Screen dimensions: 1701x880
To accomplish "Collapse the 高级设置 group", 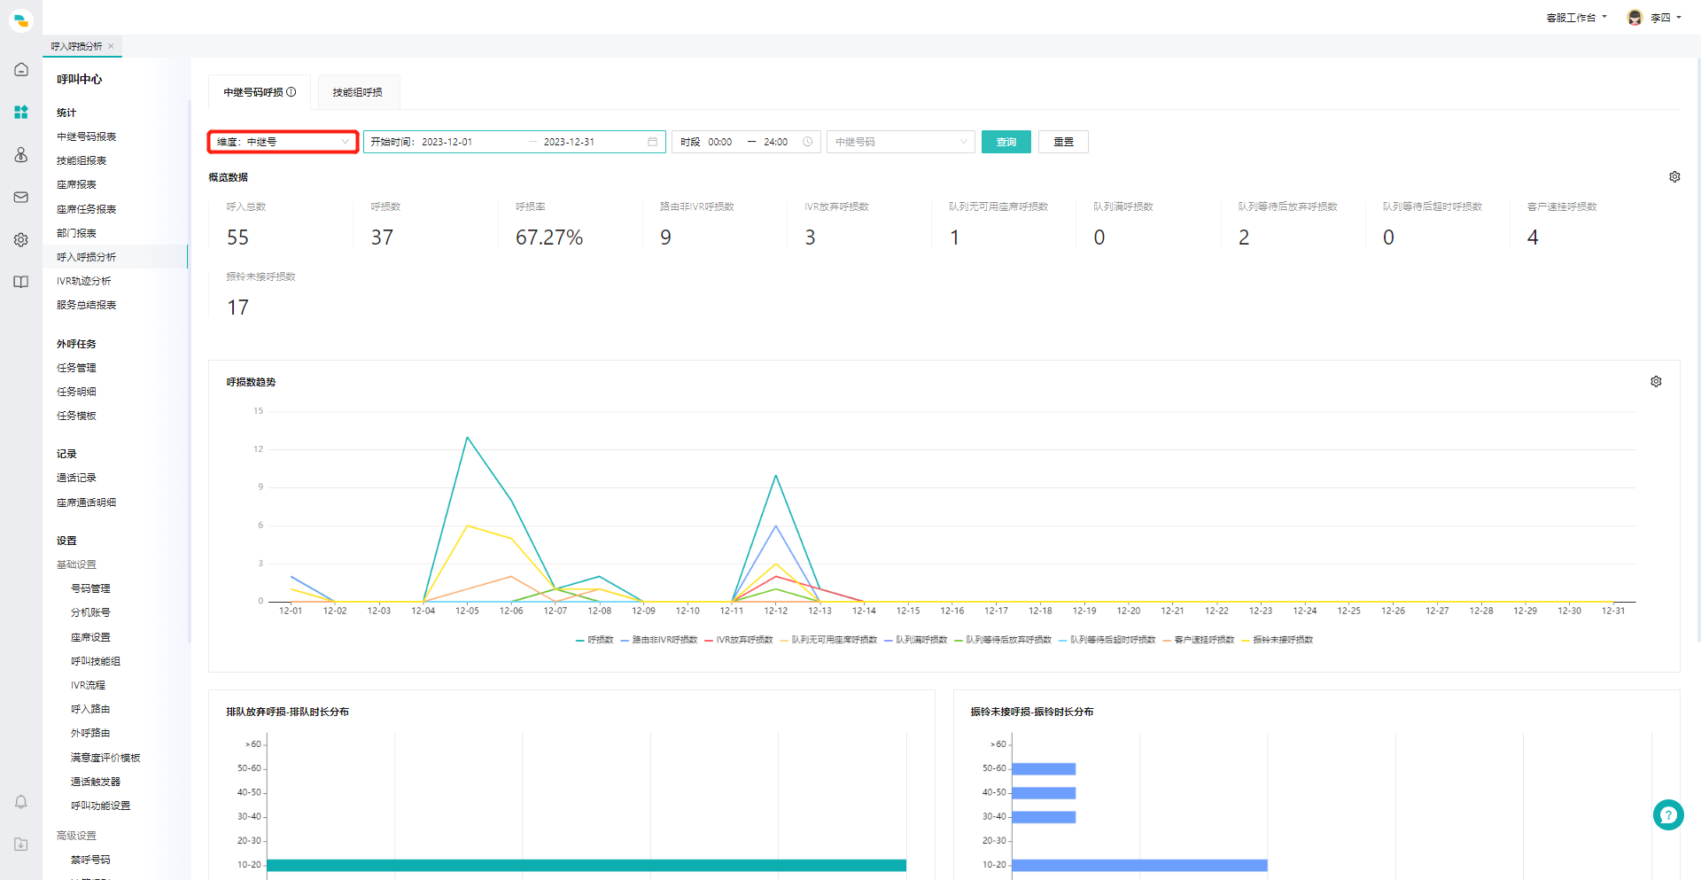I will coord(77,836).
